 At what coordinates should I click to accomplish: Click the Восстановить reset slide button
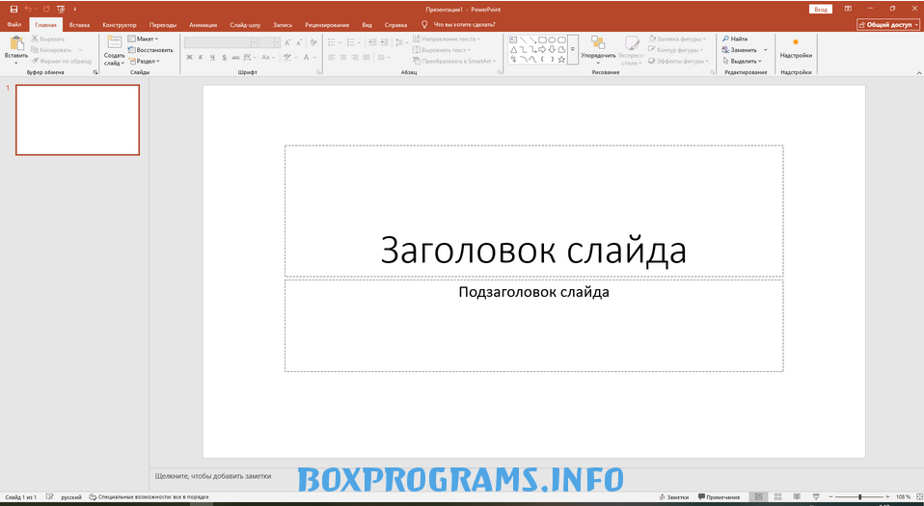(150, 49)
